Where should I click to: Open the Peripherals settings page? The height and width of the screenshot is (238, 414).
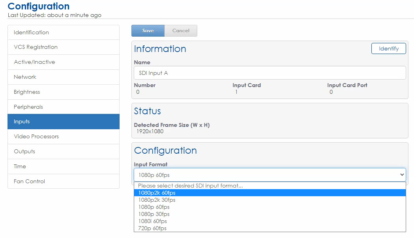(63, 107)
